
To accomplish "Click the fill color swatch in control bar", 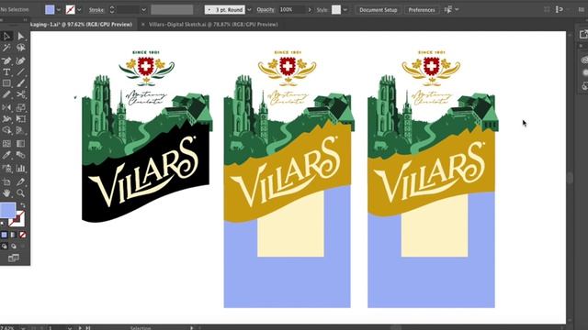I will (50, 10).
